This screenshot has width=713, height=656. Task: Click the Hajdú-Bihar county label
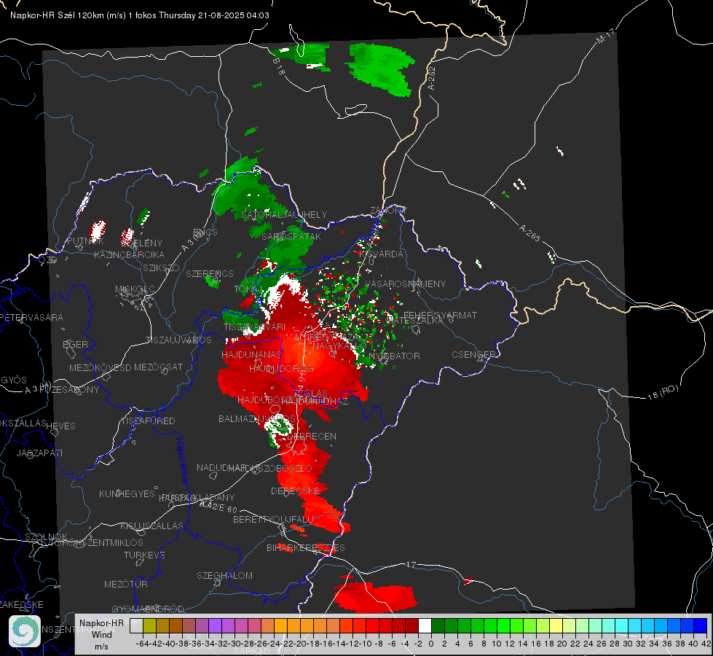(182, 461)
